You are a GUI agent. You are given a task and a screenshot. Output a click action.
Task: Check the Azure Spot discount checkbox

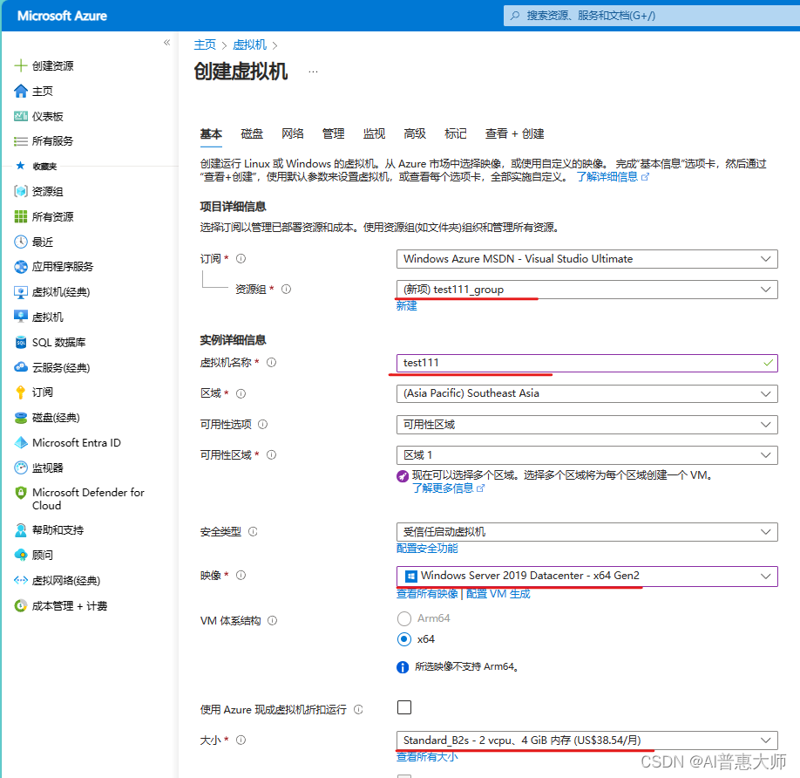[x=404, y=707]
